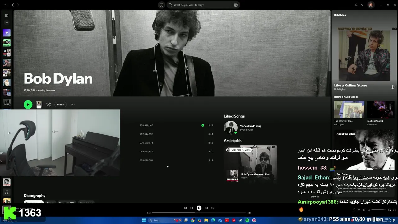This screenshot has width=398, height=224.
Task: Select Singles and EPs discography tab
Action: [67, 203]
